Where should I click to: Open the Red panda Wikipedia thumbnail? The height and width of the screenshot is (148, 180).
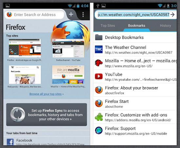tap(25, 75)
